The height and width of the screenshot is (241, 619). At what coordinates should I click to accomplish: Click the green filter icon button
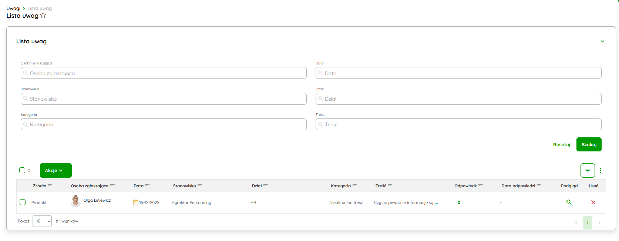(588, 171)
